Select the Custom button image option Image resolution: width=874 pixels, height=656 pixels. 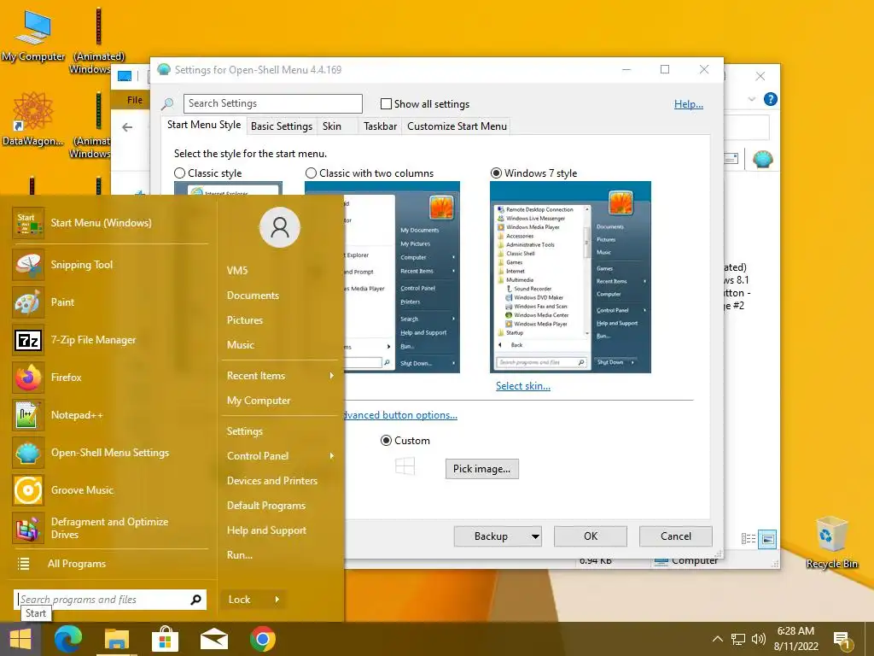click(386, 441)
